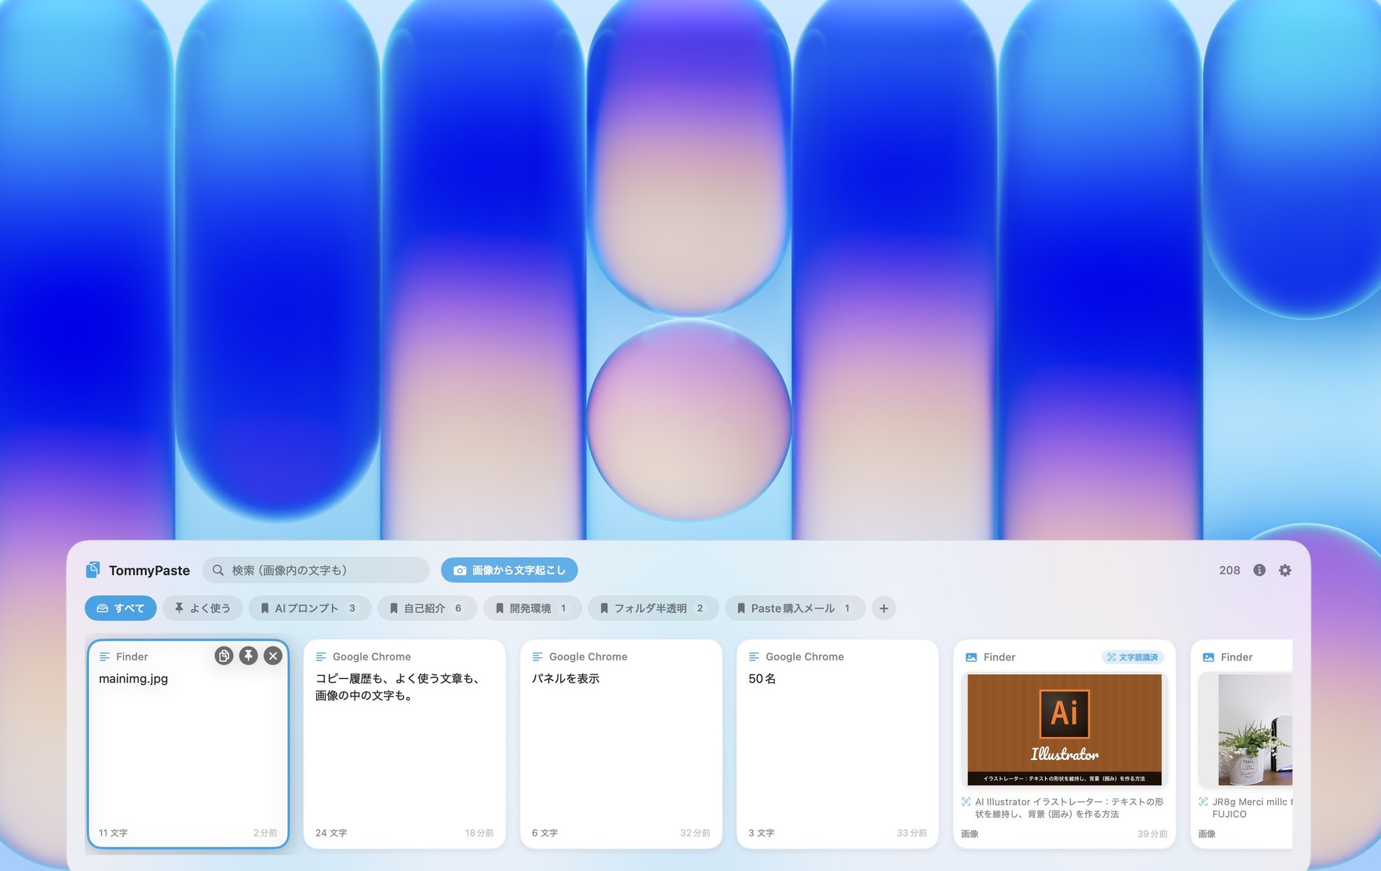Click the 文字認識済 badge
The image size is (1381, 871).
pyautogui.click(x=1133, y=657)
